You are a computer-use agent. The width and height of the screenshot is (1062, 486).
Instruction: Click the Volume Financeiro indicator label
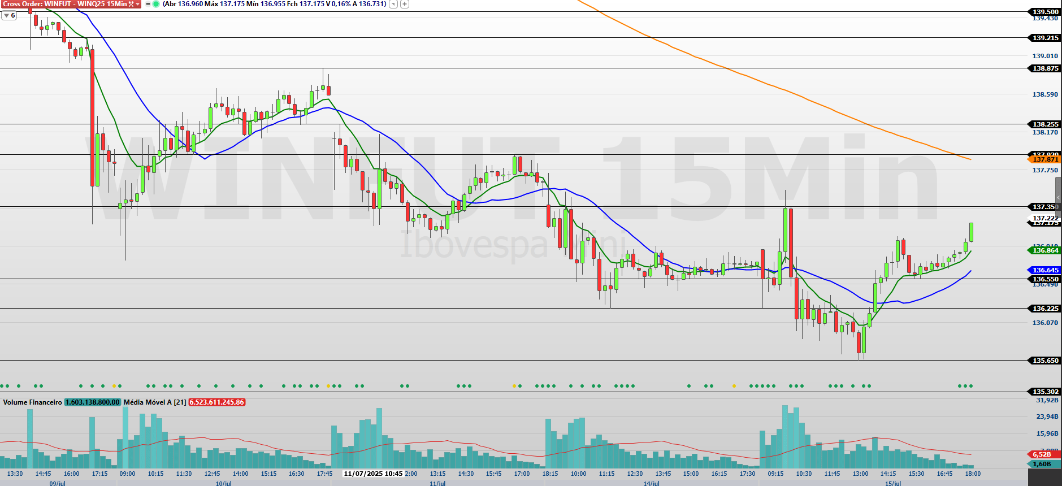pyautogui.click(x=32, y=402)
